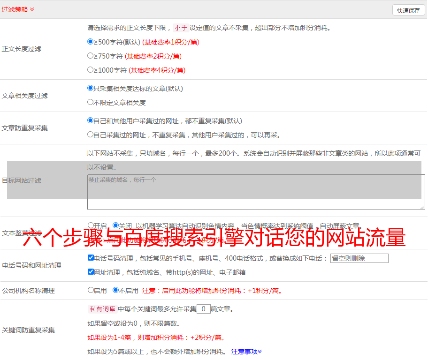Image resolution: width=428 pixels, height=360 pixels.
Task: Click the 留空则删除 replacement phone field
Action: click(359, 258)
